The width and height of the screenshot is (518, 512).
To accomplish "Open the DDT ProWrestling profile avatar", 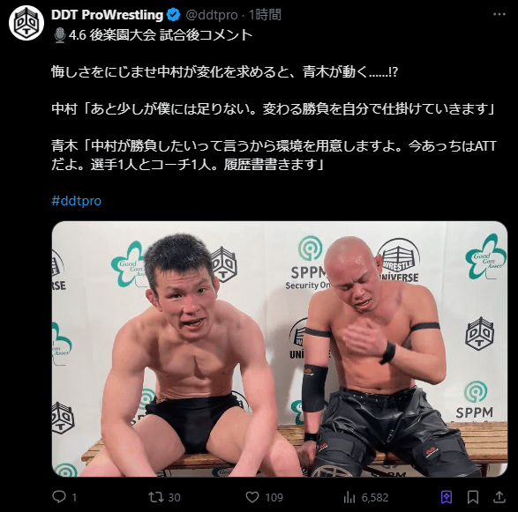I will click(26, 24).
